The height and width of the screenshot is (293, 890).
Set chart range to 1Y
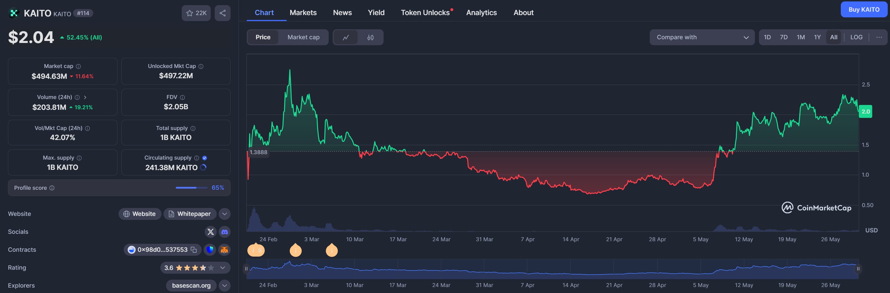817,37
